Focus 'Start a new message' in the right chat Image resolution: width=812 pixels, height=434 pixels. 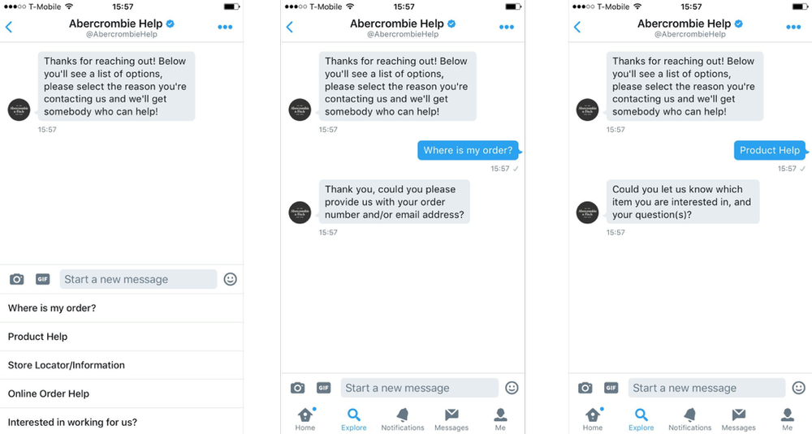tap(707, 388)
